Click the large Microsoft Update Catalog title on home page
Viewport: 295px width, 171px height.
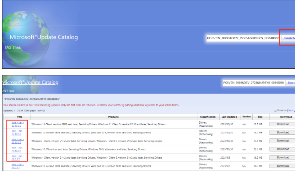tap(44, 37)
